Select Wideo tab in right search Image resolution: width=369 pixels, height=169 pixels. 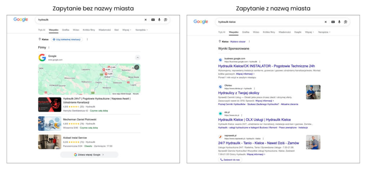(x=256, y=32)
